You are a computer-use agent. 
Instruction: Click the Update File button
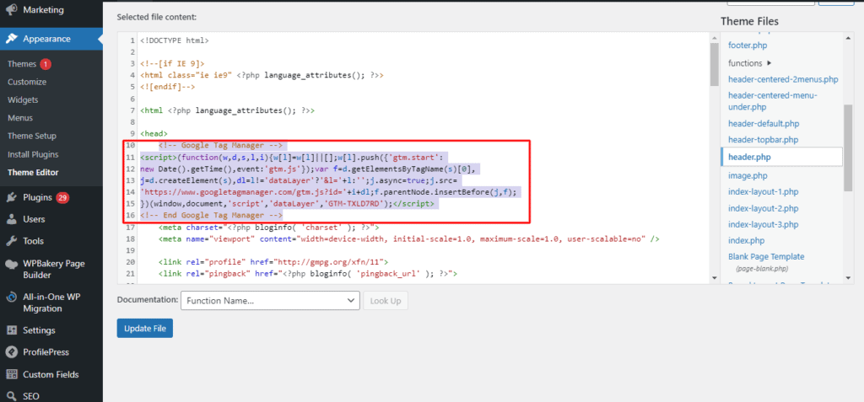145,328
